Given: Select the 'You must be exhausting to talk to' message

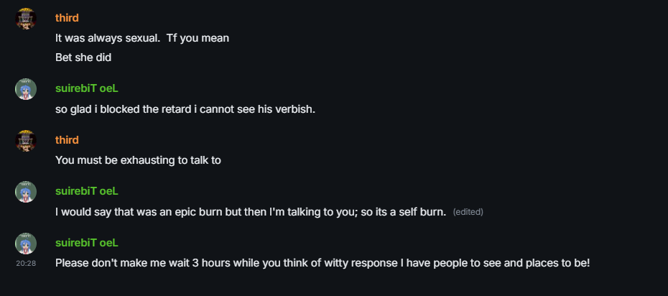Looking at the screenshot, I should click(138, 160).
